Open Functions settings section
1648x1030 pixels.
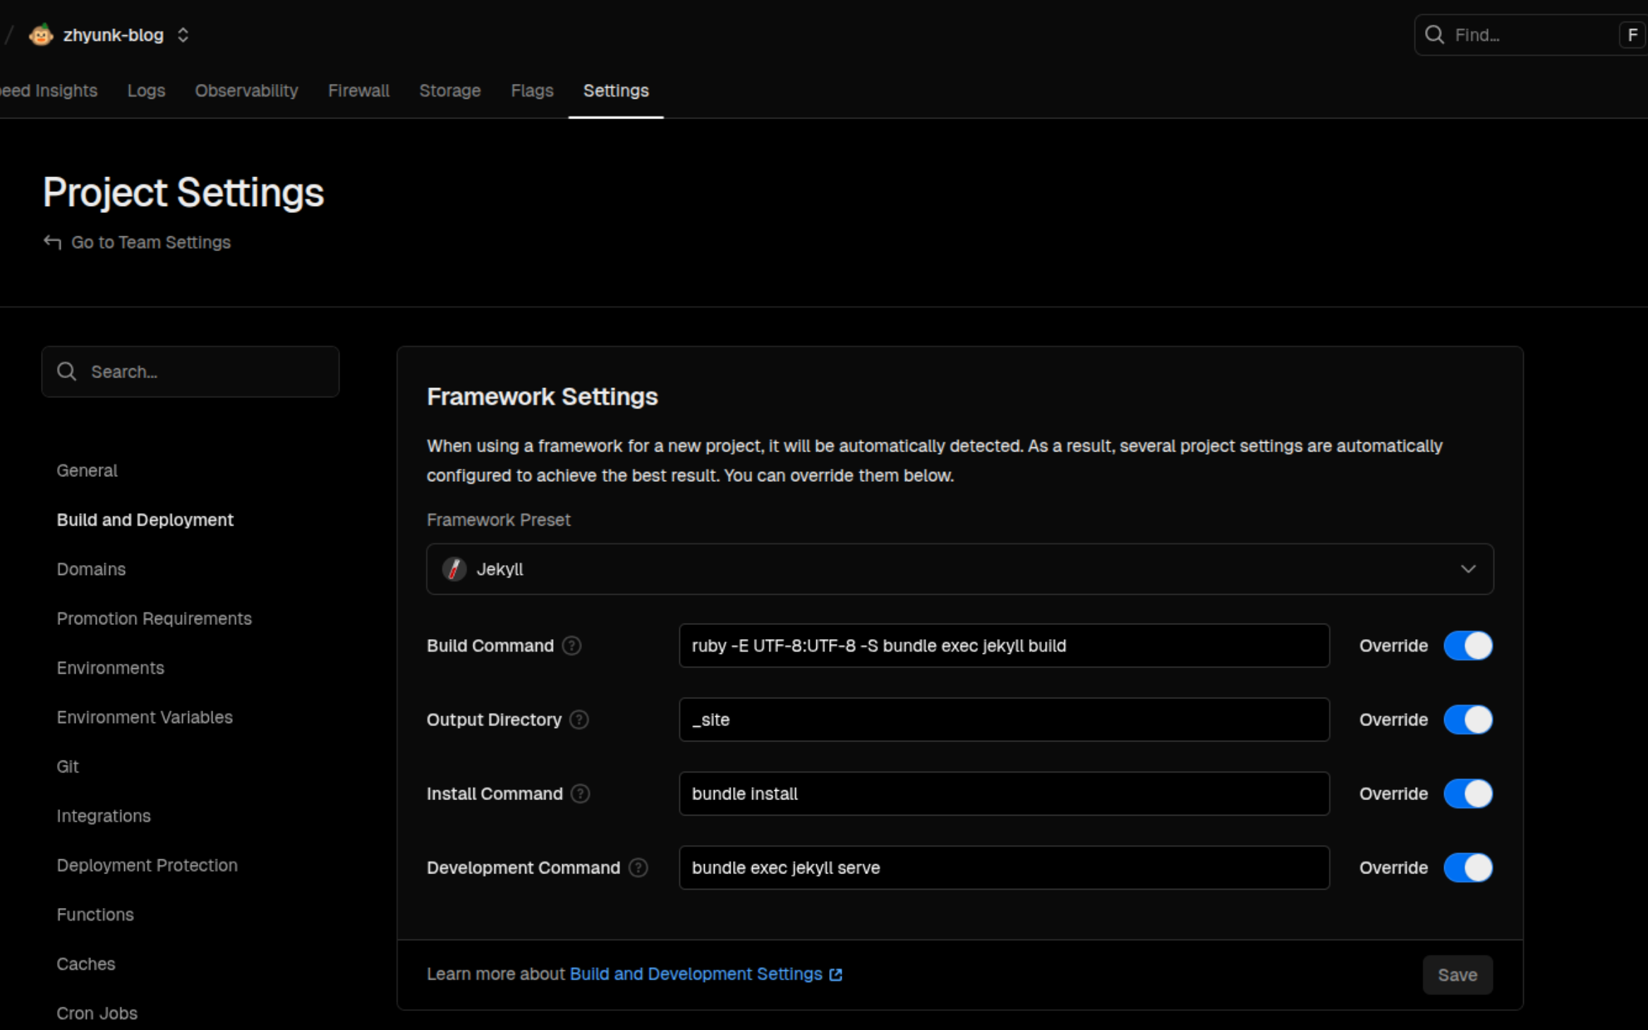point(95,915)
